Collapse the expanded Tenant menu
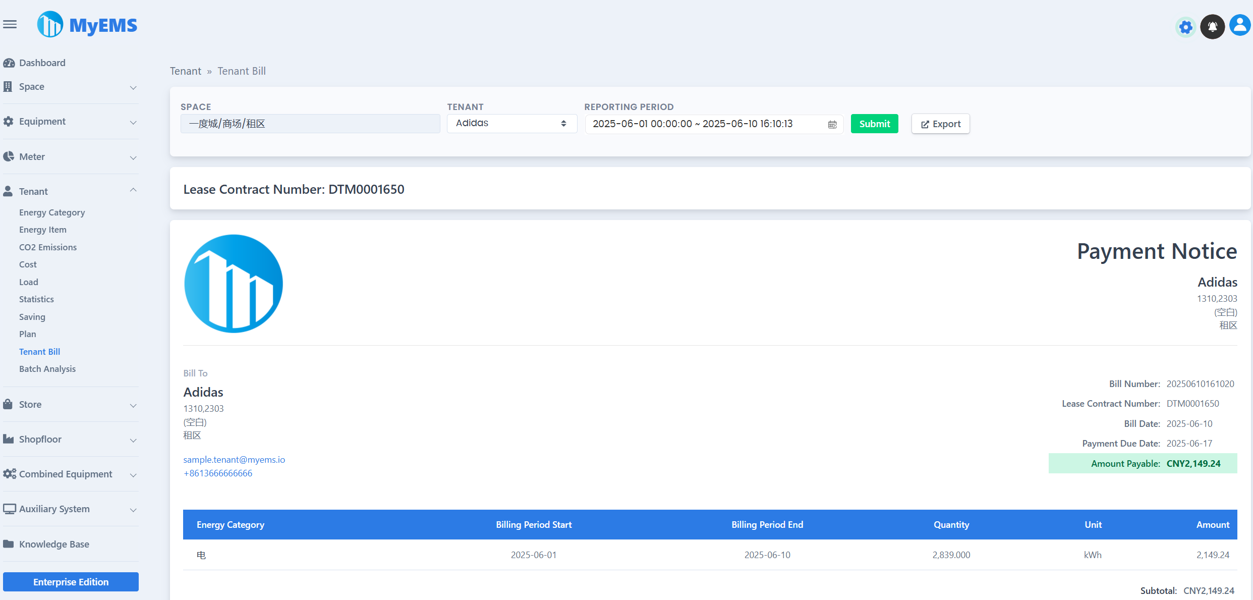 point(133,190)
